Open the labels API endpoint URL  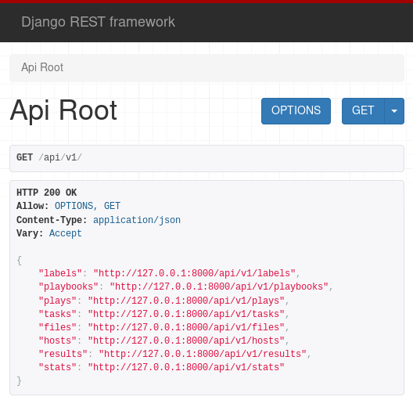(x=195, y=273)
